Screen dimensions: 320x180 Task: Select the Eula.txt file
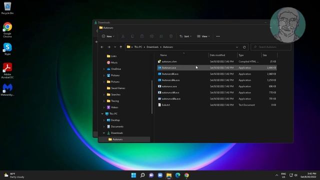[217, 105]
